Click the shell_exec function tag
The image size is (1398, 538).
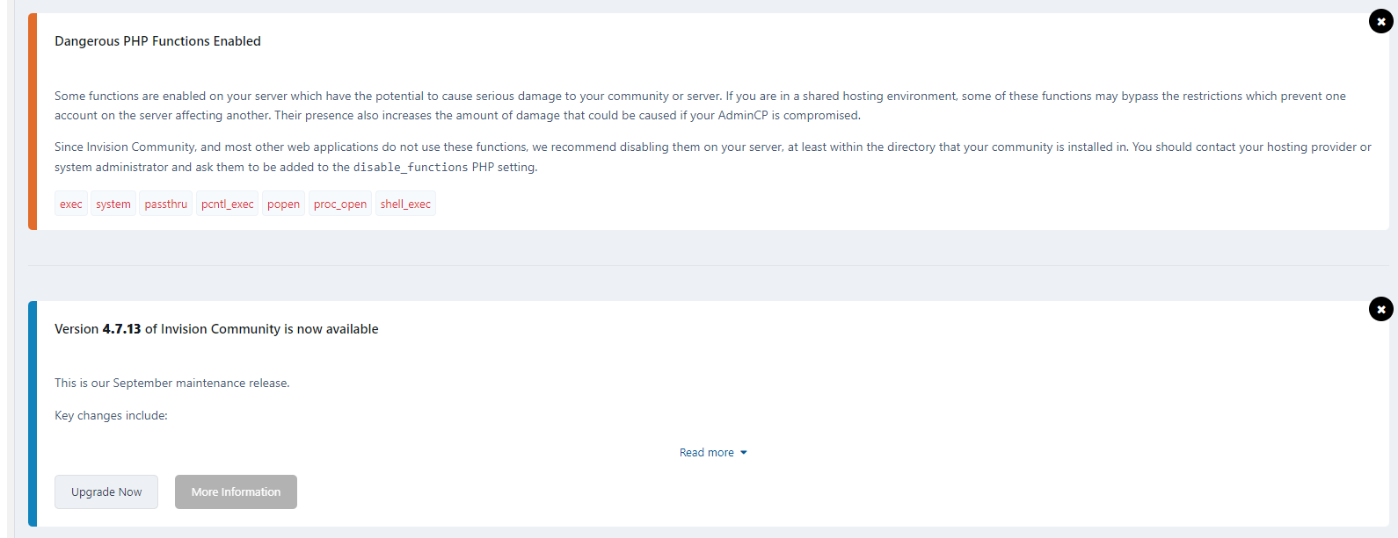[x=405, y=204]
